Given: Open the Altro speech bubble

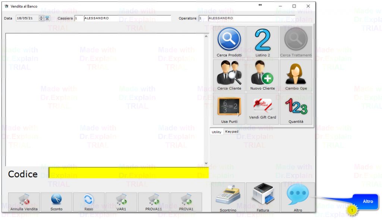Looking at the screenshot, I should (x=298, y=198).
